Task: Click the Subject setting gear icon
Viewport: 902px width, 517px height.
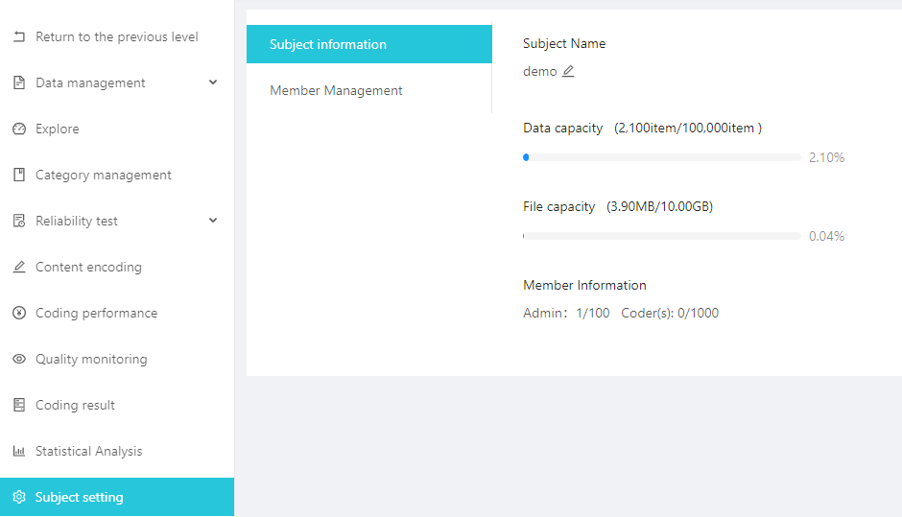Action: [19, 497]
